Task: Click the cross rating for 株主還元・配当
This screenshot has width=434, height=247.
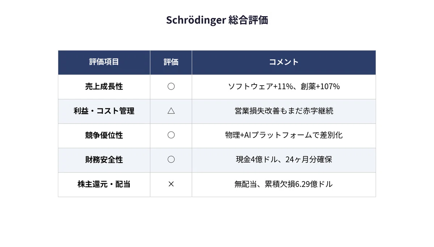Action: click(171, 184)
